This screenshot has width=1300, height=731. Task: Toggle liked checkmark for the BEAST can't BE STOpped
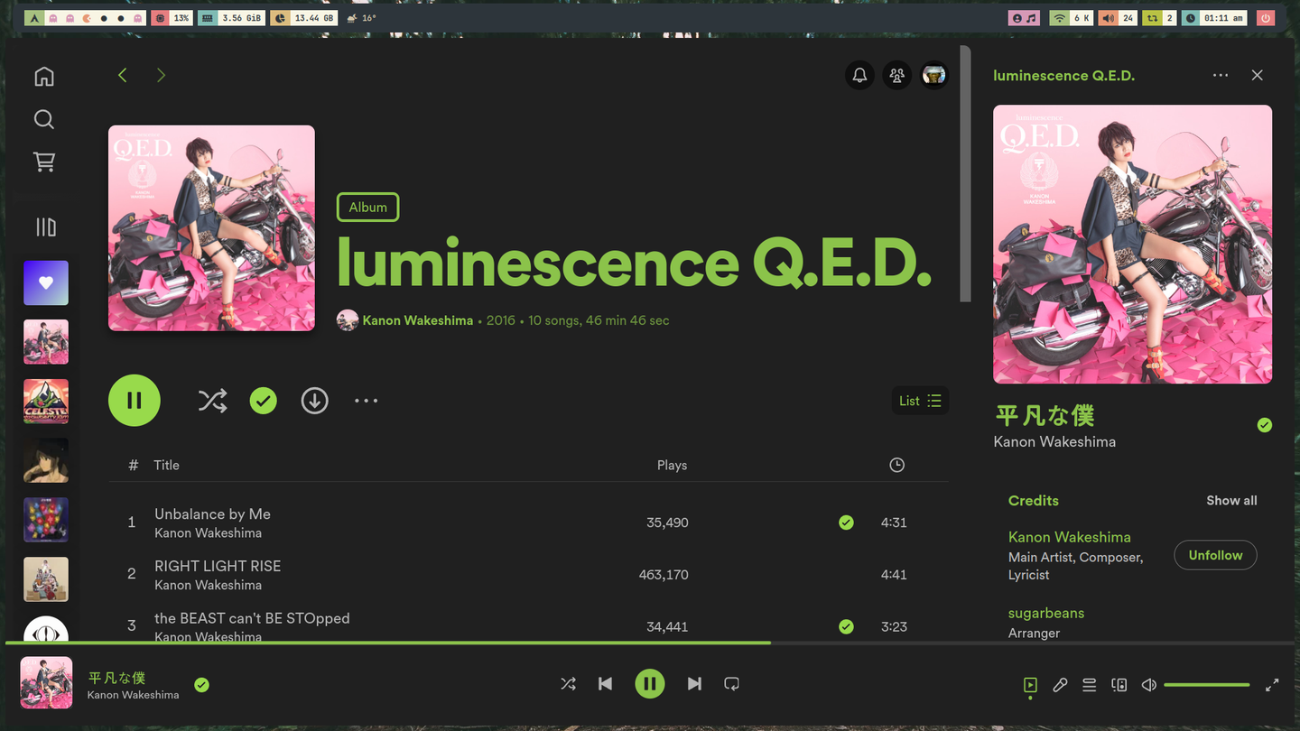coord(846,626)
